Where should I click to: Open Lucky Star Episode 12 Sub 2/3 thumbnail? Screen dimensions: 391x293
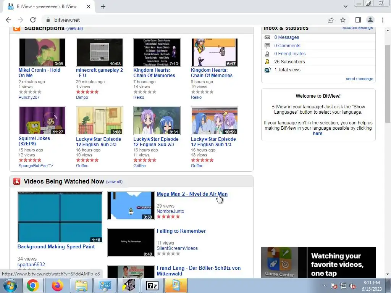[x=157, y=120]
